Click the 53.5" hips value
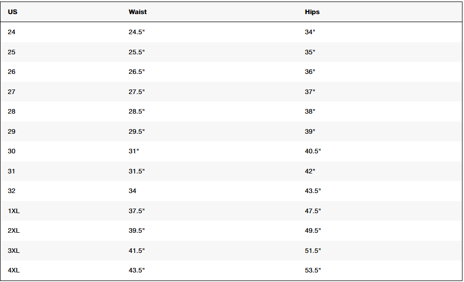Screen dimensions: 464x282 point(313,270)
